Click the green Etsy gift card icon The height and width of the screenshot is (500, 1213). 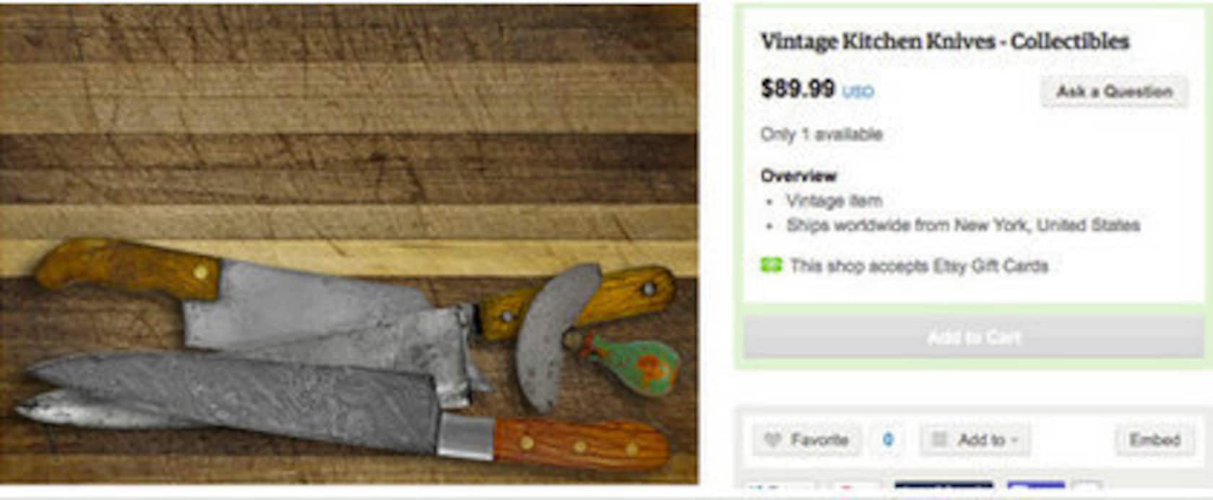(771, 266)
